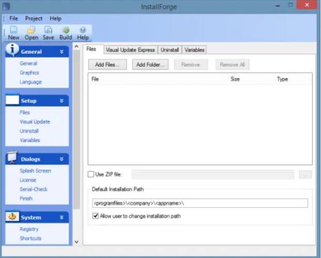Click the Add Folder... button
Image resolution: width=321 pixels, height=258 pixels.
(x=150, y=64)
